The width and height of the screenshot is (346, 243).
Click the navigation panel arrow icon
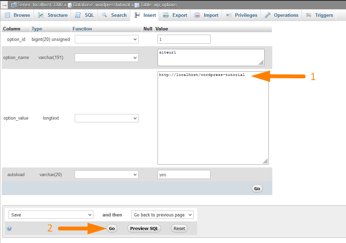coord(5,5)
